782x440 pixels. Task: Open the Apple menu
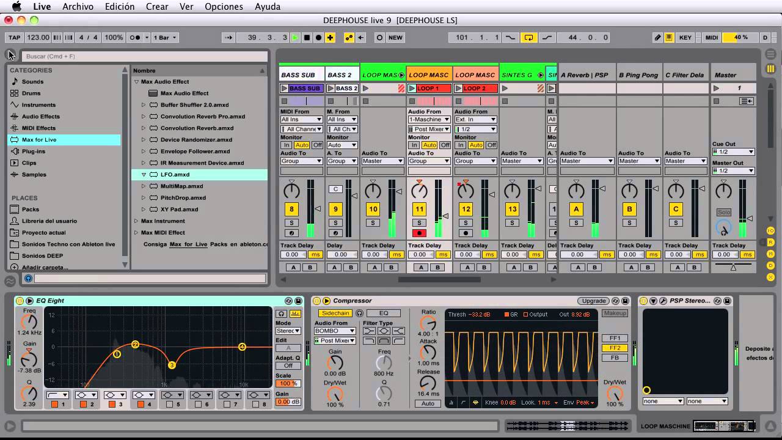pos(16,7)
